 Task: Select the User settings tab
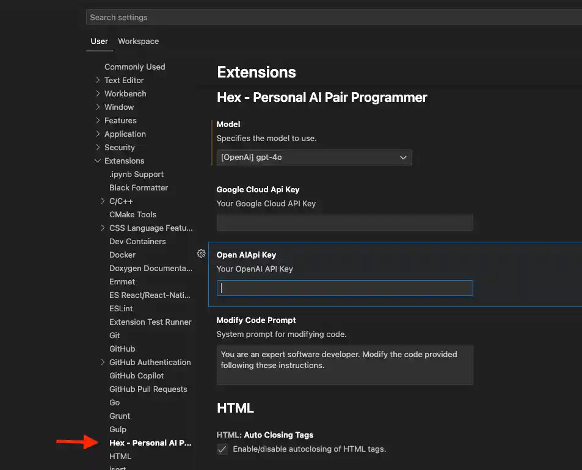[99, 41]
